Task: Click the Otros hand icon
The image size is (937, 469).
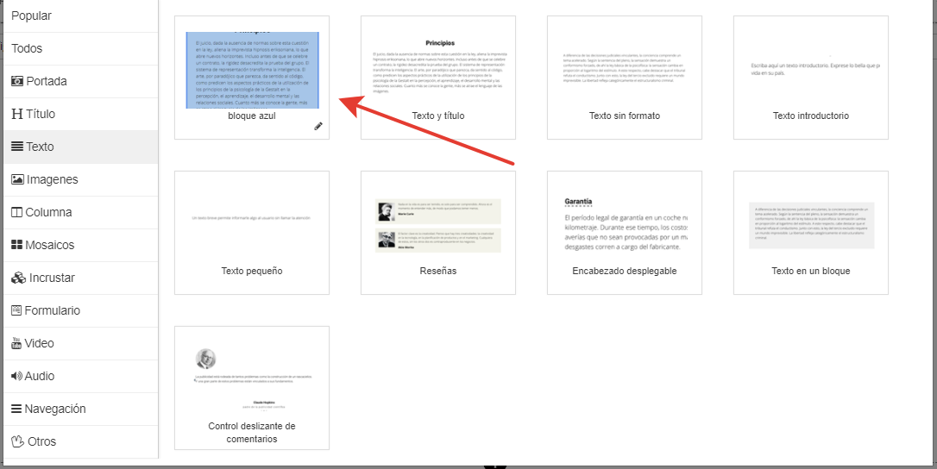Action: click(18, 441)
